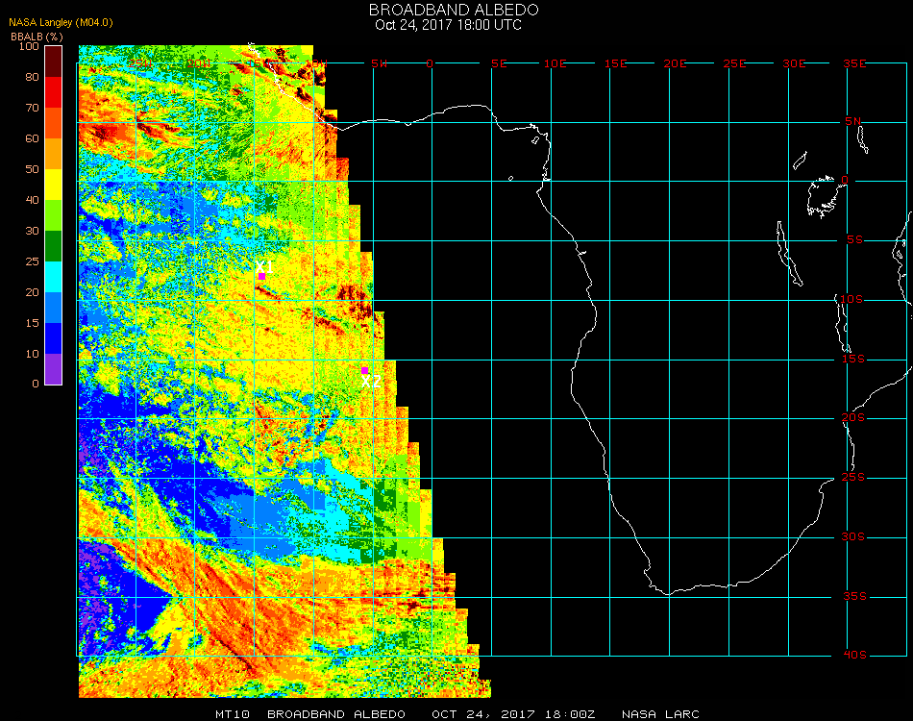Screen dimensions: 913x721
Task: Click the legend value 10
Action: pyautogui.click(x=32, y=354)
